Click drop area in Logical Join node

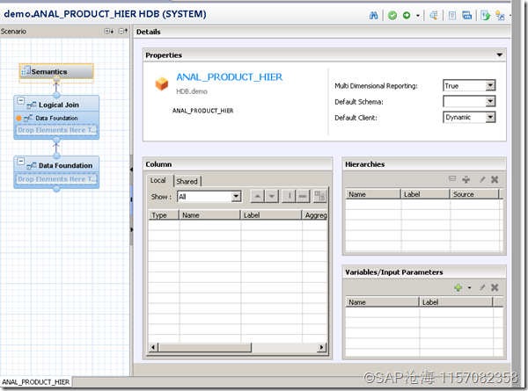(56, 130)
